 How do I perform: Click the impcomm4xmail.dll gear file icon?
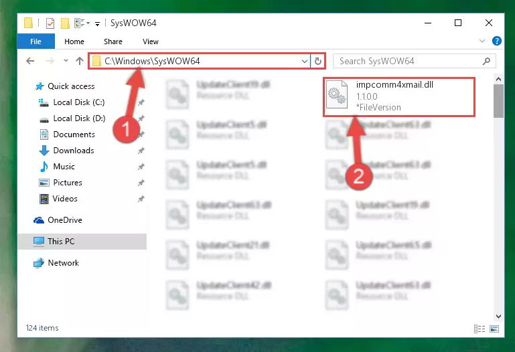(x=338, y=94)
